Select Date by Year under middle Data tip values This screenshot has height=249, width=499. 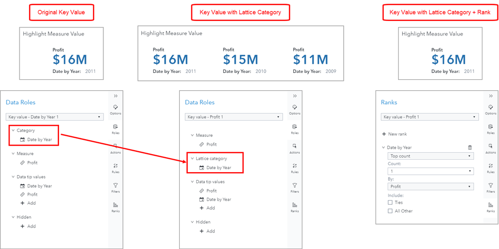(x=215, y=200)
